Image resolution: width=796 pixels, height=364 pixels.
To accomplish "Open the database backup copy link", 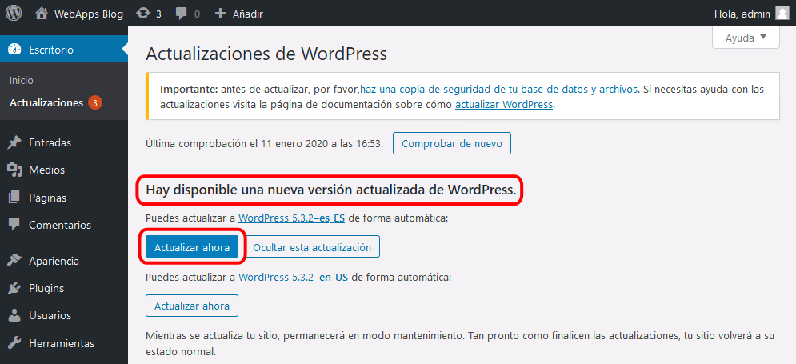I will tap(499, 90).
